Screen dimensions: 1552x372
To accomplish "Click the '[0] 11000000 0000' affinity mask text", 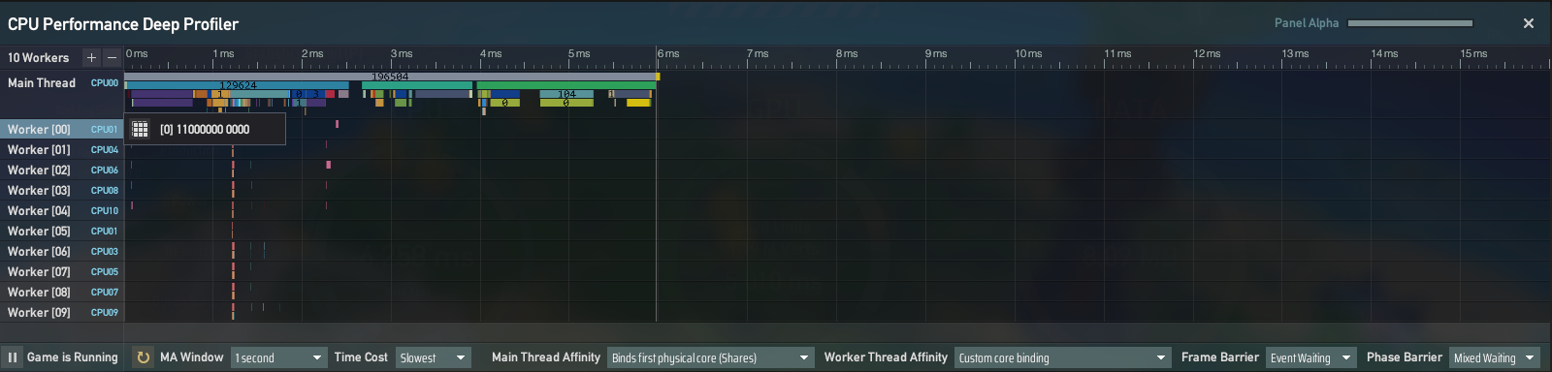I will point(205,129).
